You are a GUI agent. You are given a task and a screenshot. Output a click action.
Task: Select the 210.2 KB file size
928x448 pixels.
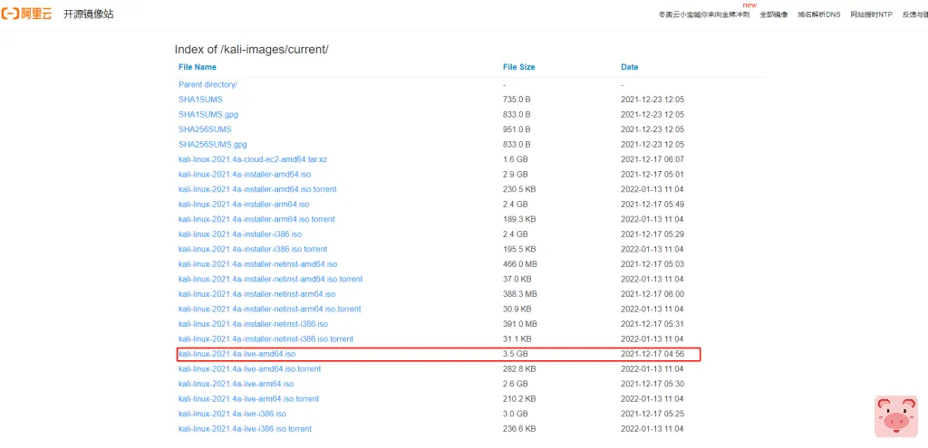[x=519, y=398]
